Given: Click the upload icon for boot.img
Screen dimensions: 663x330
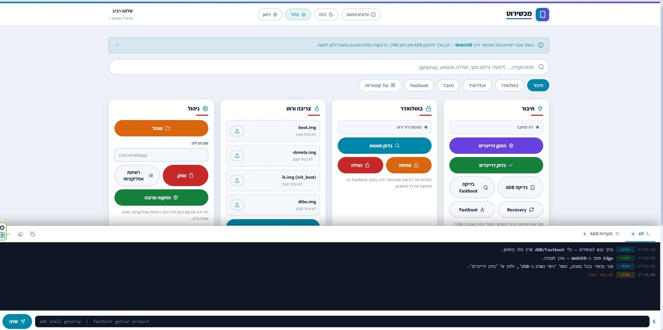Looking at the screenshot, I should [x=237, y=131].
